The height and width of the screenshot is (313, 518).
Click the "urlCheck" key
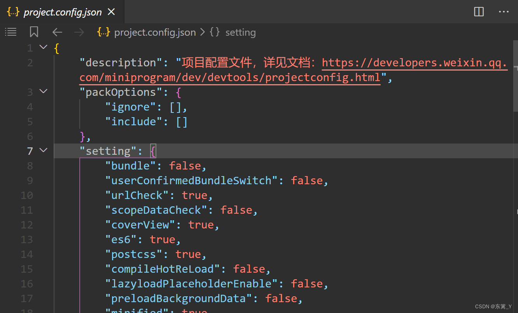click(x=137, y=195)
